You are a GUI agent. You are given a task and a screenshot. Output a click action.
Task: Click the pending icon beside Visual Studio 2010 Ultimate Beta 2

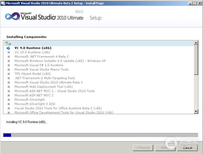[9, 82]
